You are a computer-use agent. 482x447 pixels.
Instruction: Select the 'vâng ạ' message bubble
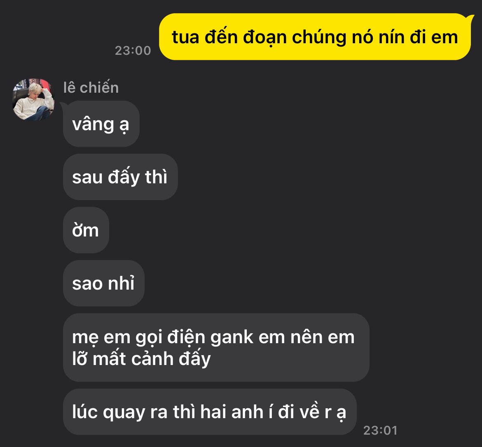[x=101, y=124]
